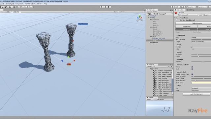Open the GameObject menu
This screenshot has height=119, width=211.
[10, 4]
